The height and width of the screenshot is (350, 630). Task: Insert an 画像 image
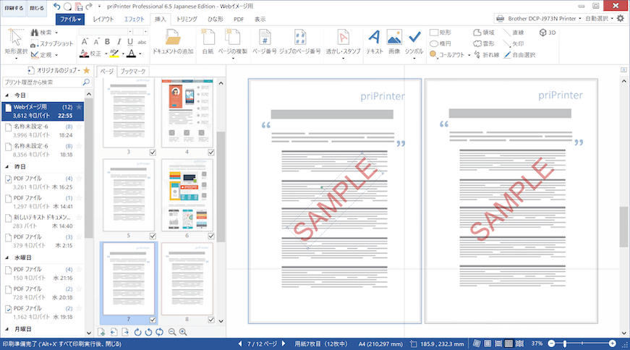point(394,42)
